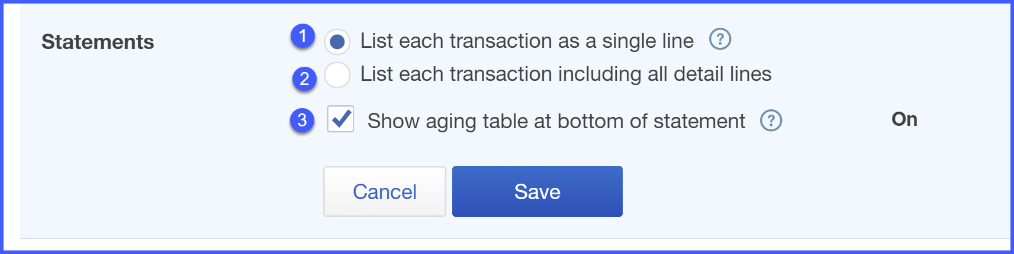The height and width of the screenshot is (254, 1014).
Task: Cancel the statement settings changes
Action: coord(385,191)
